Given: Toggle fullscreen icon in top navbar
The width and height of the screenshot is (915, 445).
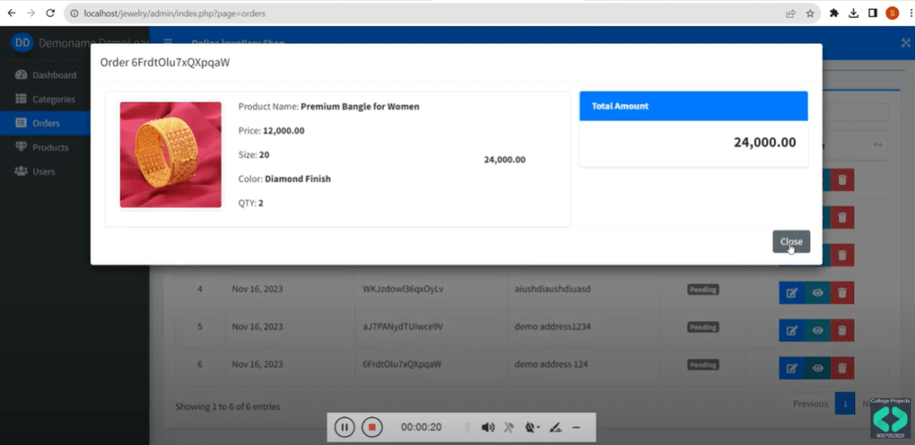Looking at the screenshot, I should tap(906, 43).
